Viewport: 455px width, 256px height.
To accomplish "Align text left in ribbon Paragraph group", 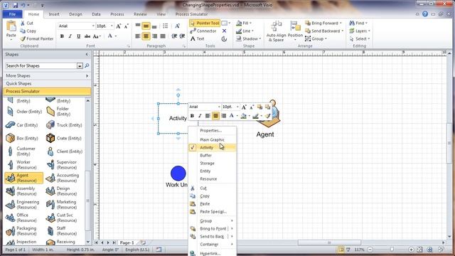I will pyautogui.click(x=137, y=36).
